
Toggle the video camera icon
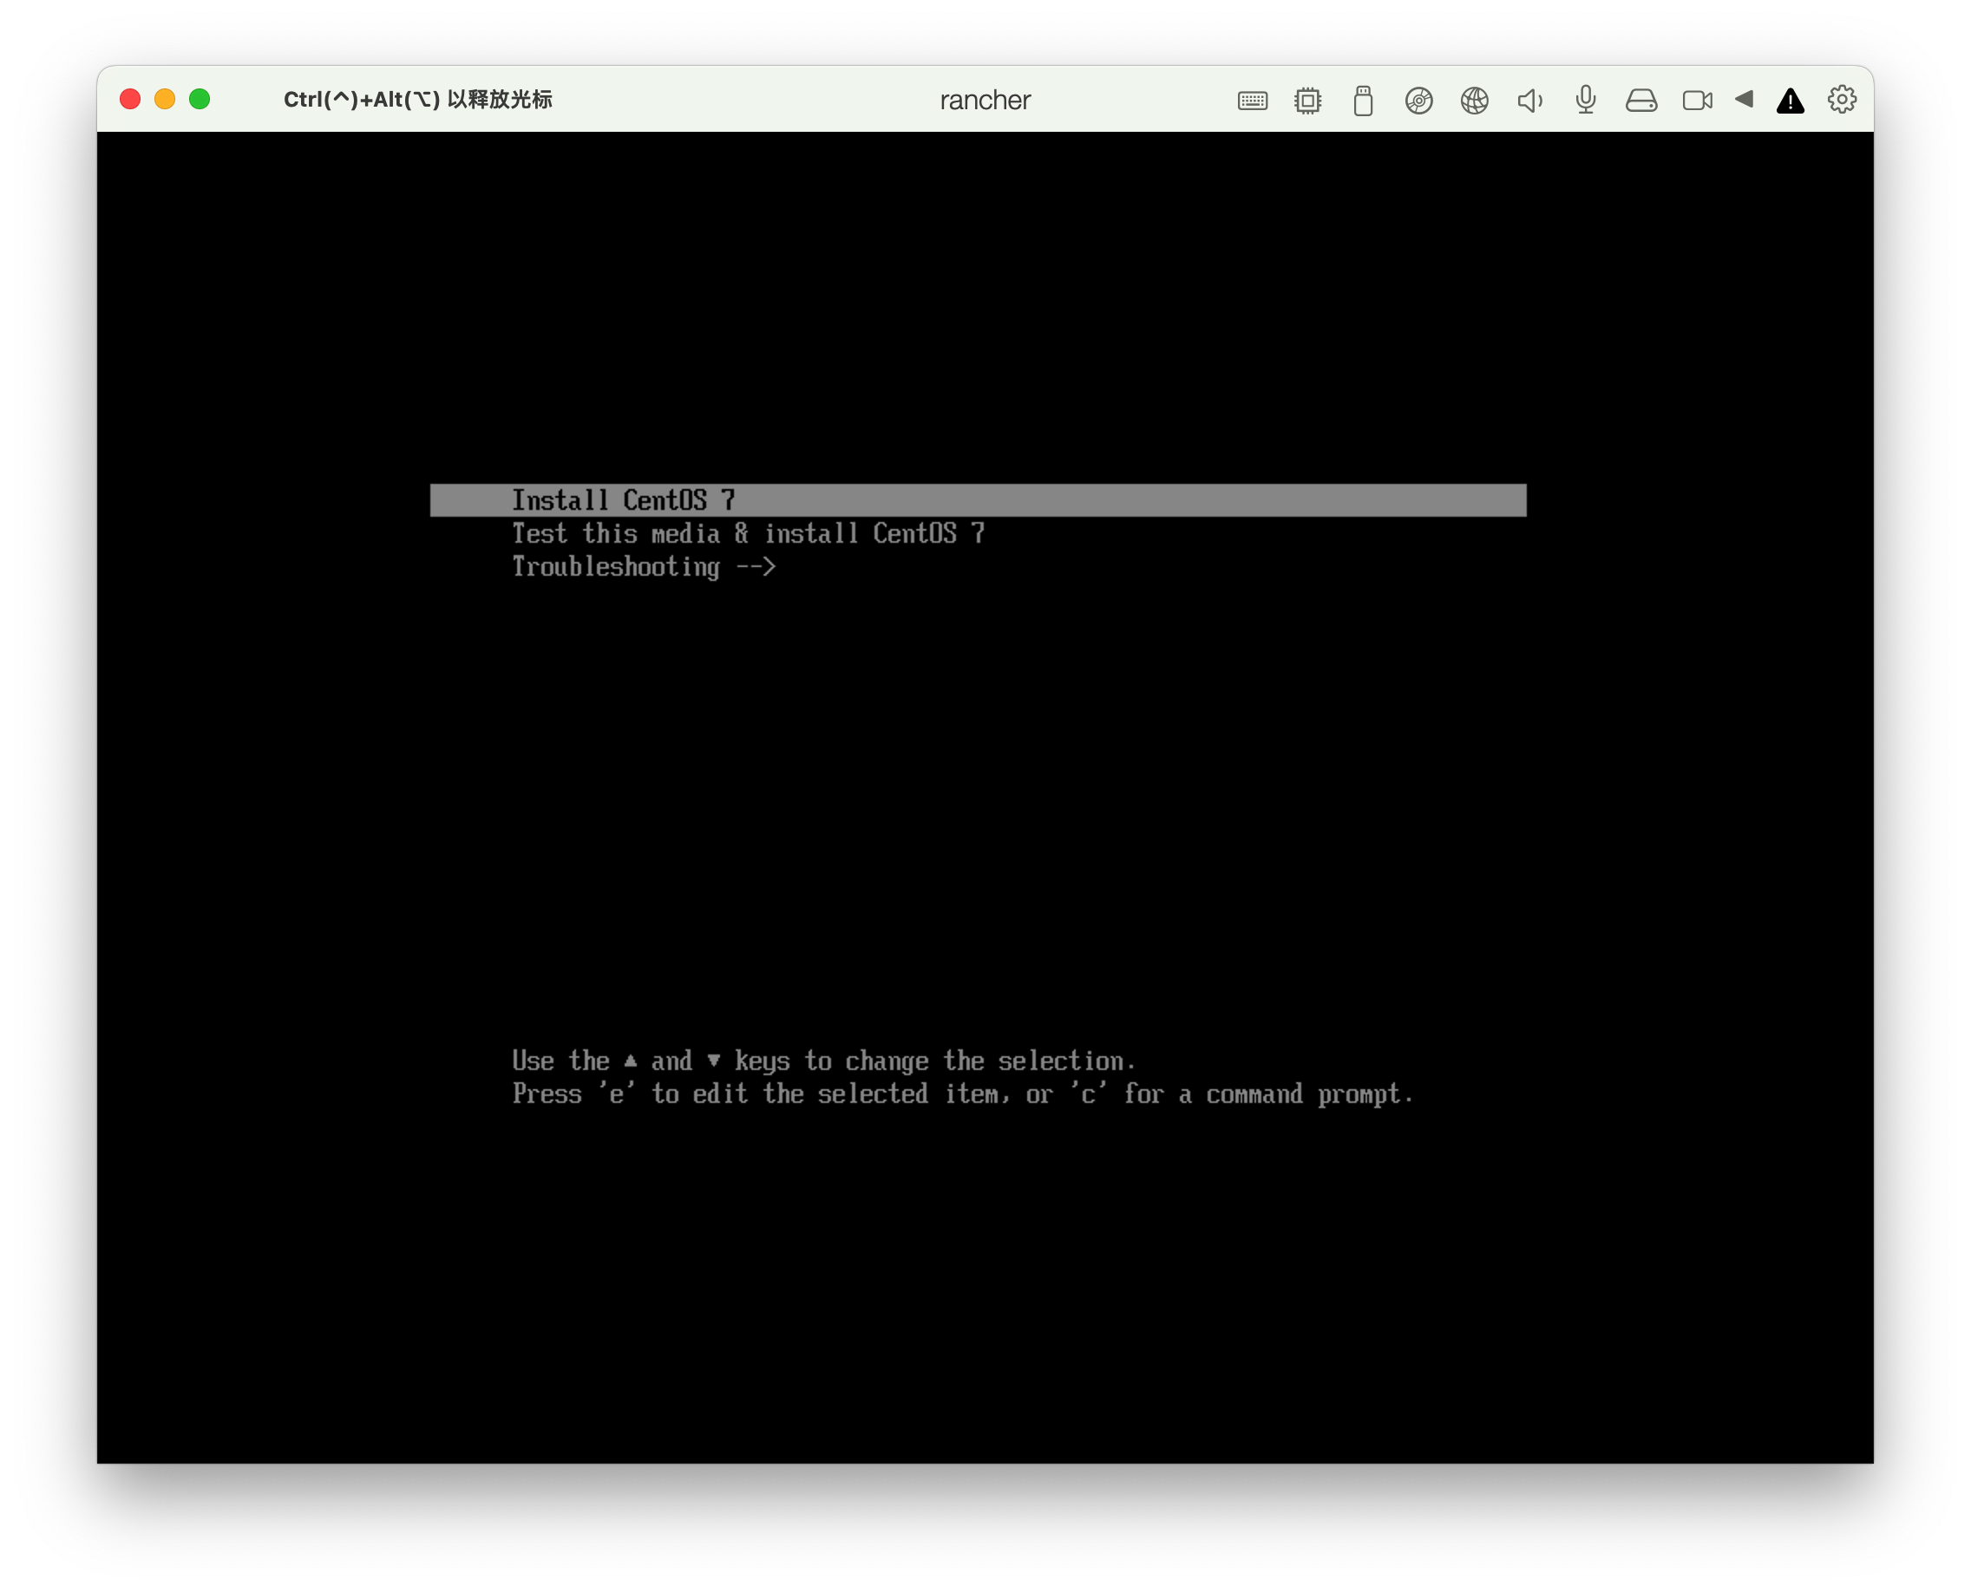pyautogui.click(x=1697, y=100)
